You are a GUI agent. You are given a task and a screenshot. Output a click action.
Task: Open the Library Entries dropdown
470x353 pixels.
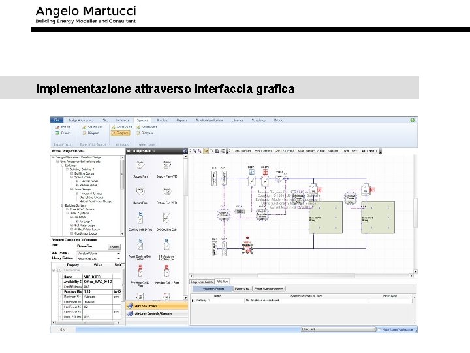[x=119, y=258]
